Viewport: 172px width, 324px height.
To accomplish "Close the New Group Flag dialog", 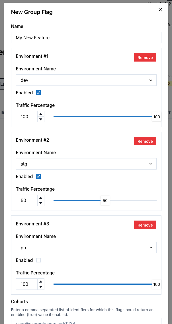I will 160,10.
